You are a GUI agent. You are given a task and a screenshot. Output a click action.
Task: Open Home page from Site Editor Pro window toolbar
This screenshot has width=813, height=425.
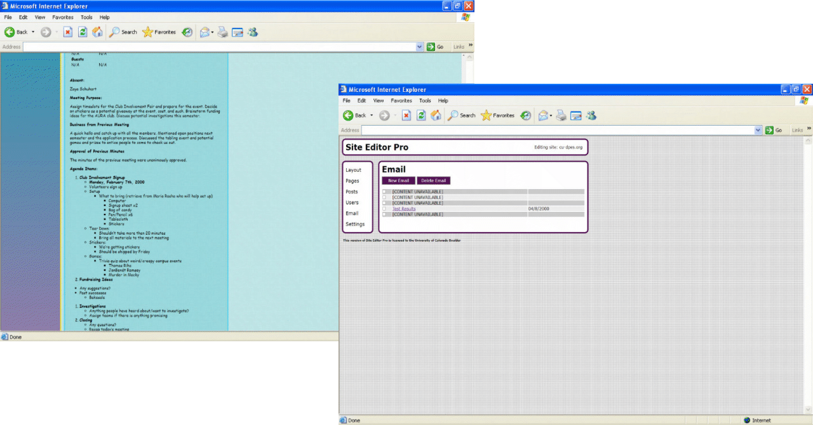coord(436,115)
